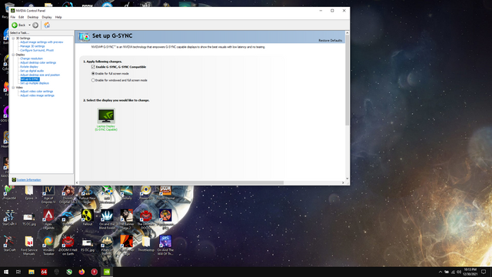Select Set up digital audio
Screen dimensions: 492x277
point(32,71)
